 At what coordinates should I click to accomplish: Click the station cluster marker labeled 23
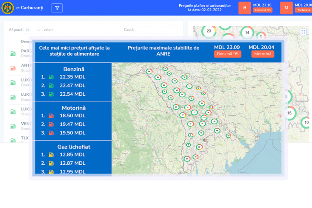click(209, 31)
